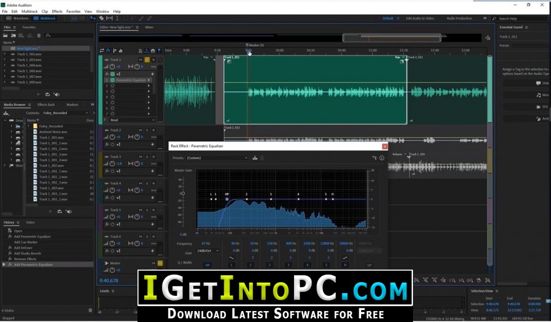Image resolution: width=551 pixels, height=322 pixels.
Task: Click trash icon in Files panel
Action: [39, 35]
